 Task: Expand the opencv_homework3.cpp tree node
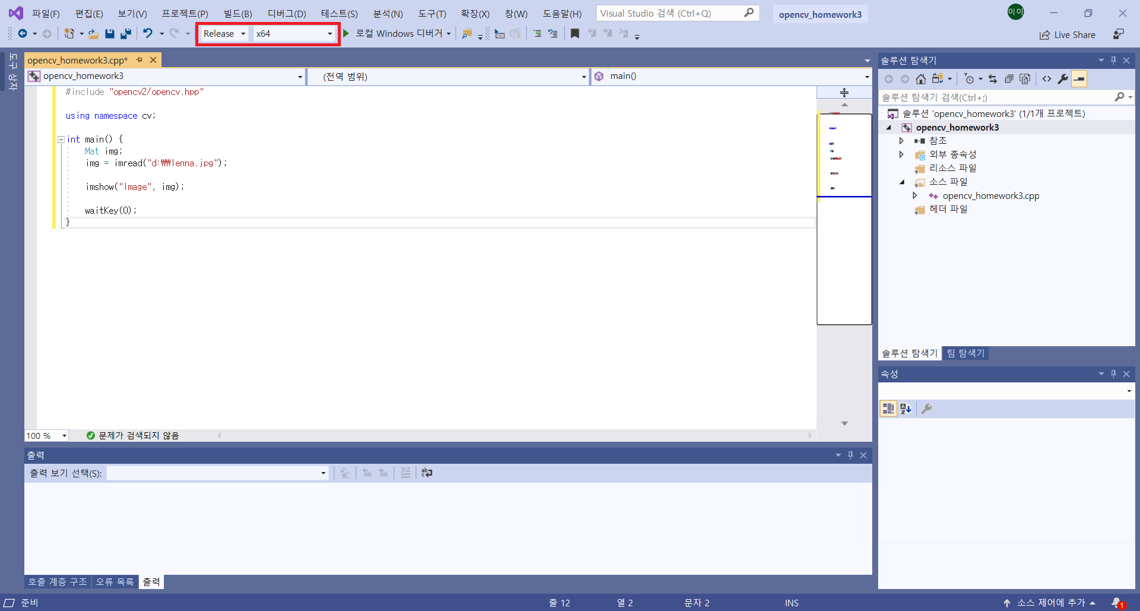coord(915,195)
